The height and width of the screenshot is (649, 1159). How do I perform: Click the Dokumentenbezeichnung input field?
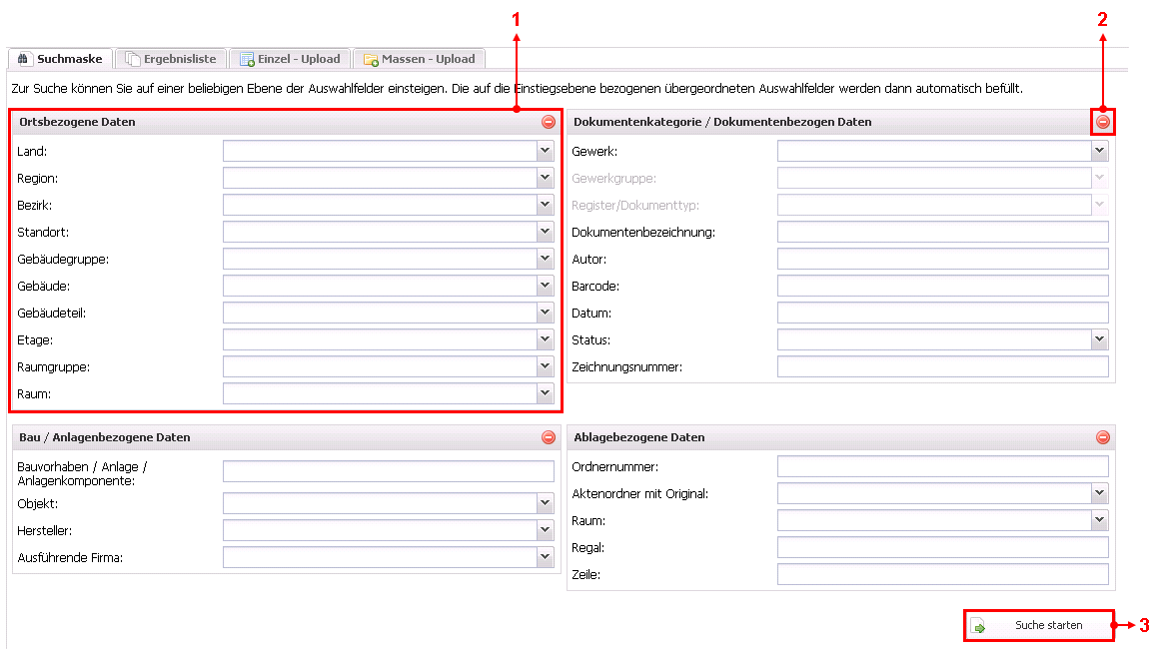(942, 232)
